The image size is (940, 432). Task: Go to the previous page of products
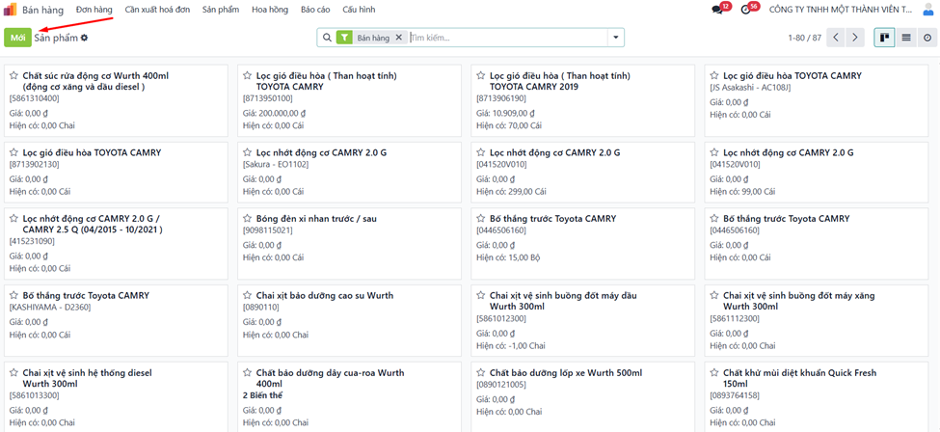click(835, 38)
